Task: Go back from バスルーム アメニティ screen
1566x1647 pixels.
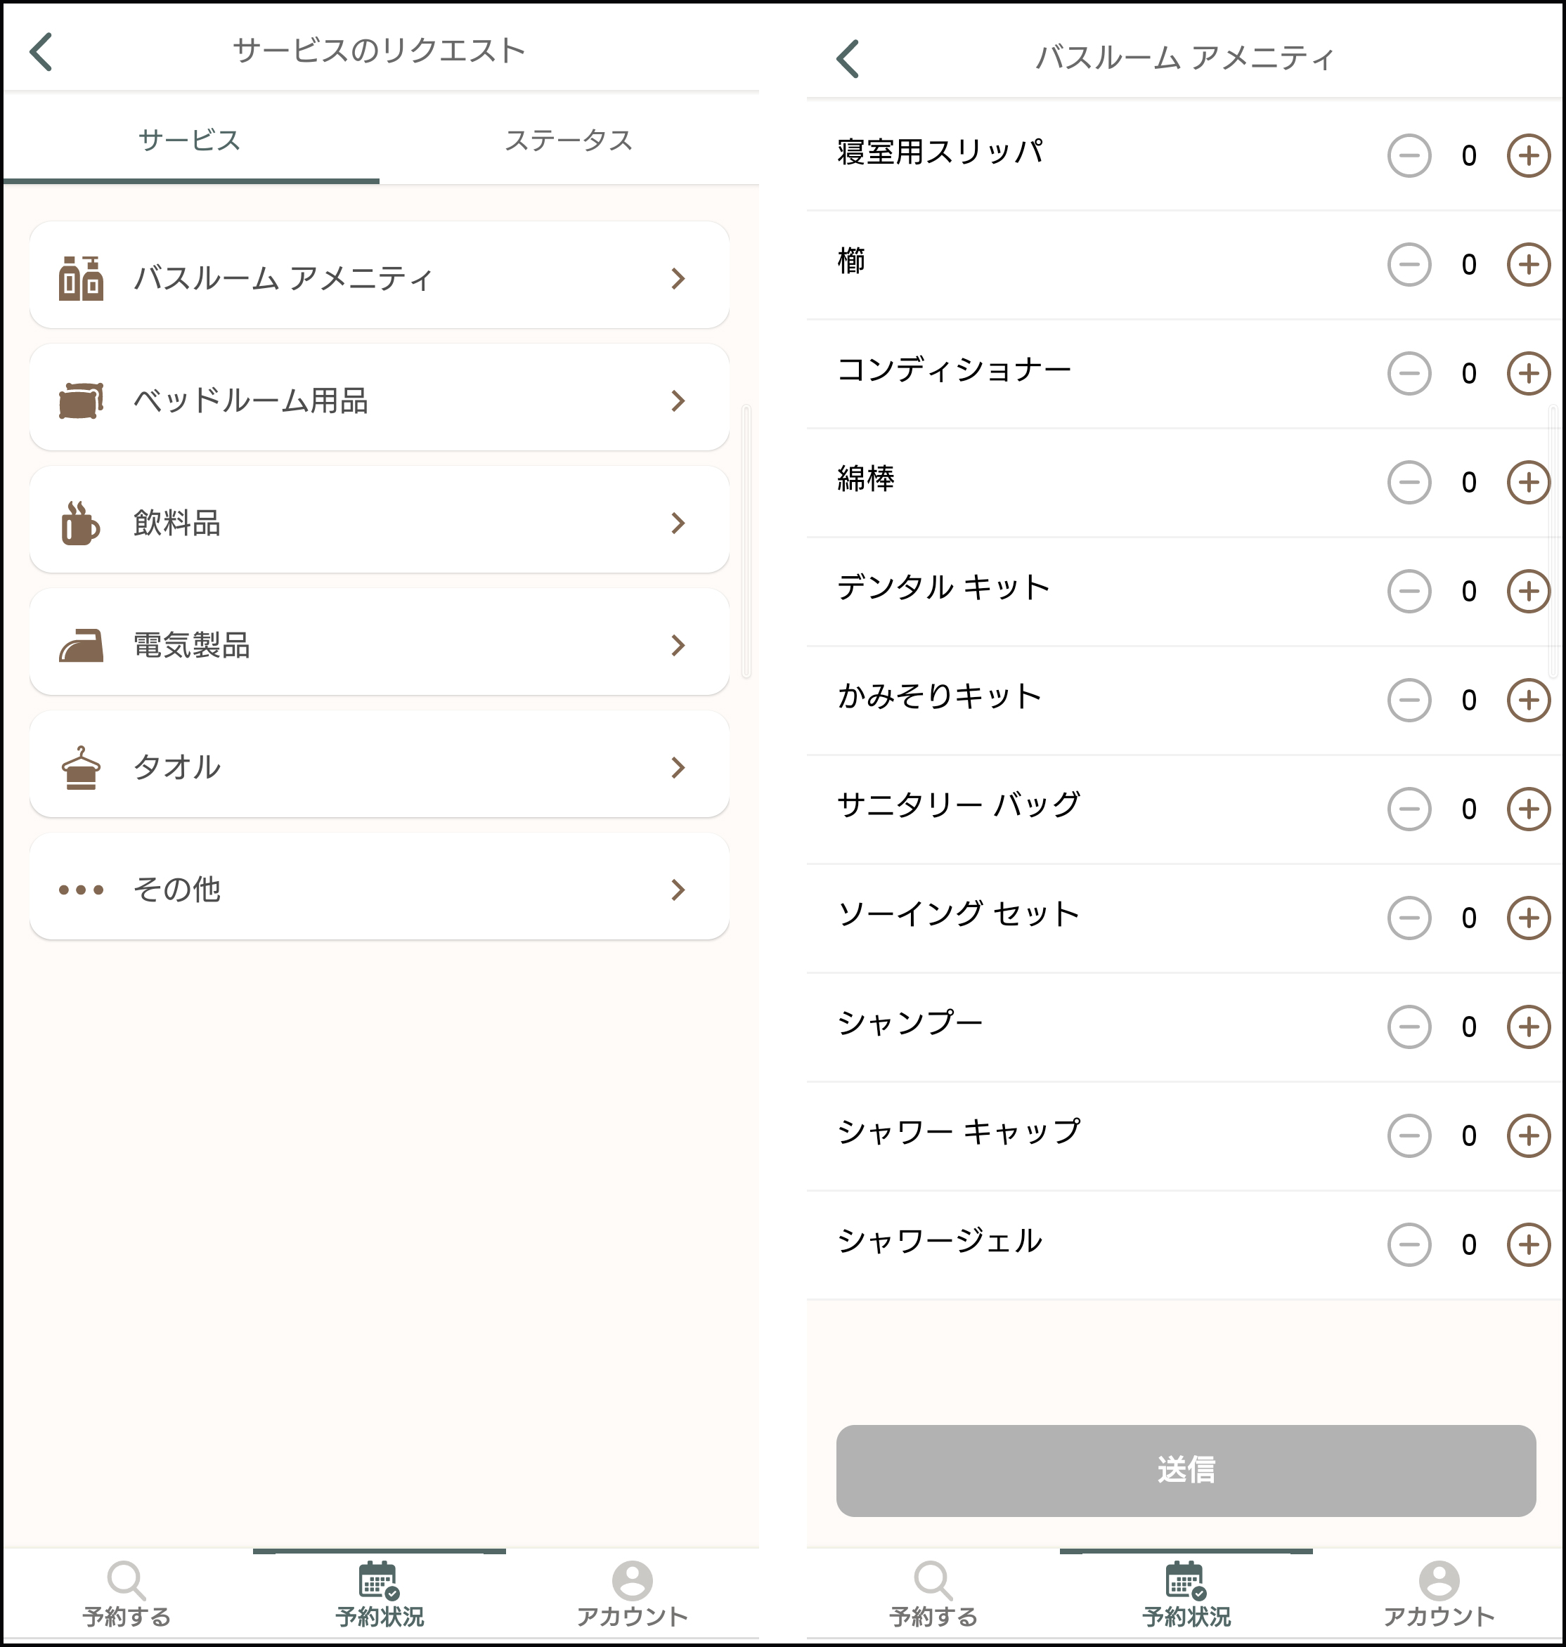Action: pos(847,58)
